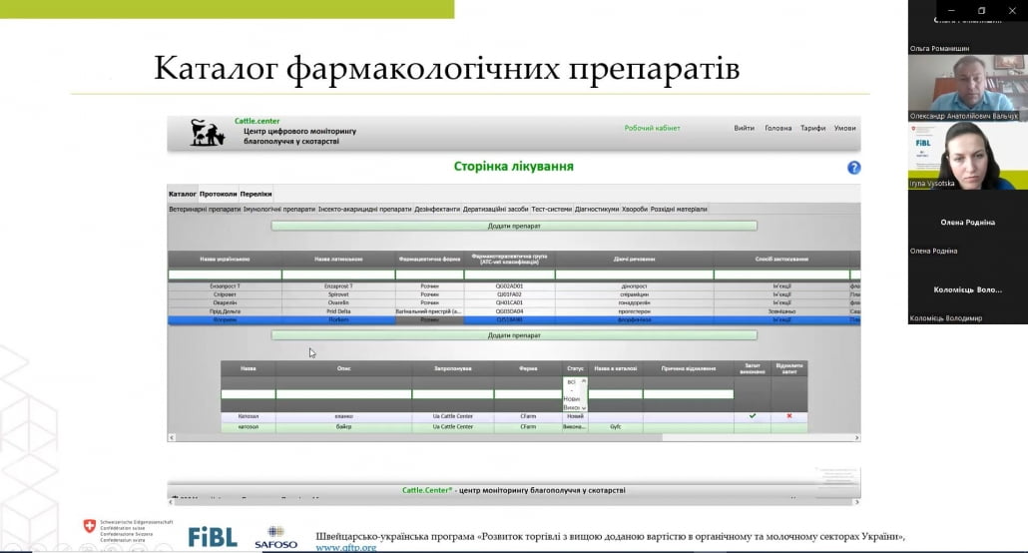Open the Імунологічні препарати sub-tab
This screenshot has height=553, width=1028.
point(278,210)
